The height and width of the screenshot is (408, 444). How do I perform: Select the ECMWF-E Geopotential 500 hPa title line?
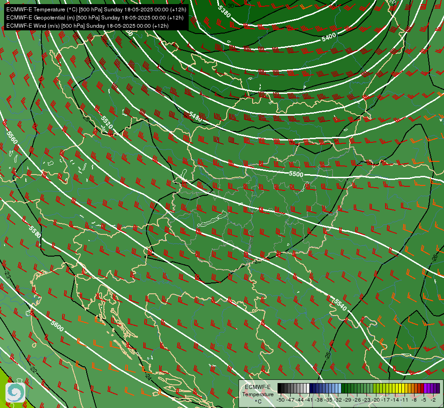pos(95,18)
